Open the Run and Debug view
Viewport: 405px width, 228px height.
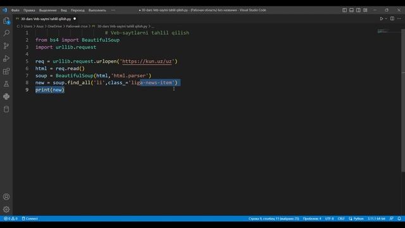(x=6, y=58)
